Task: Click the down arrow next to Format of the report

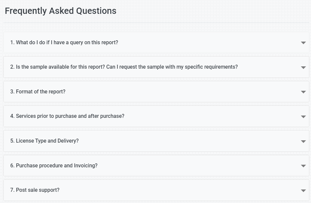Action: 303,92
